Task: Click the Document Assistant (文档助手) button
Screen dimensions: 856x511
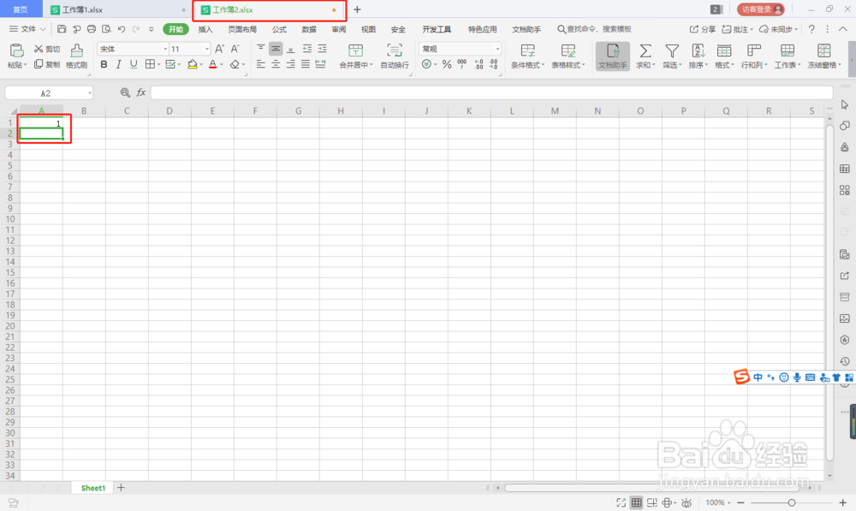Action: (613, 56)
